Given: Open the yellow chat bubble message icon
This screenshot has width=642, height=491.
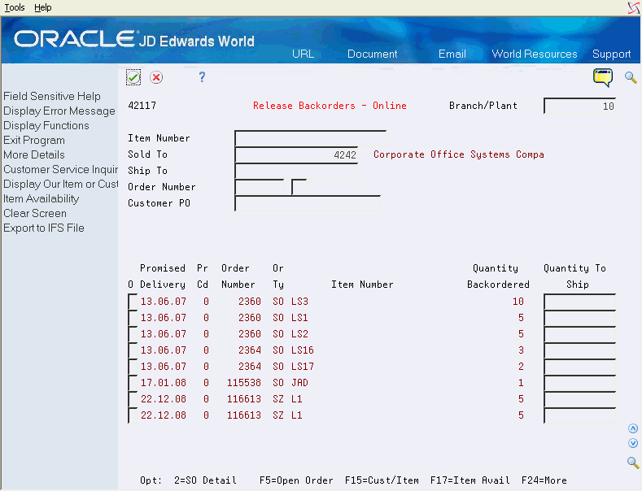Looking at the screenshot, I should (x=603, y=77).
